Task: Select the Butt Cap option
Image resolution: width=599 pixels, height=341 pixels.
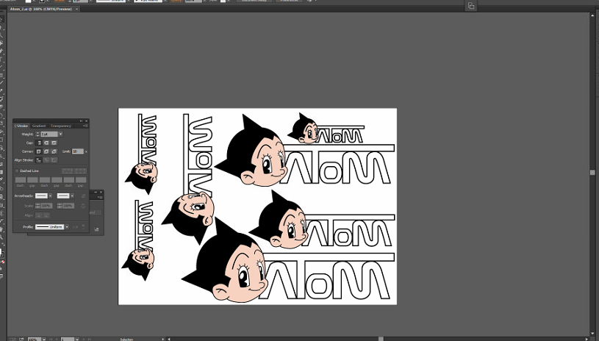Action: coord(39,143)
